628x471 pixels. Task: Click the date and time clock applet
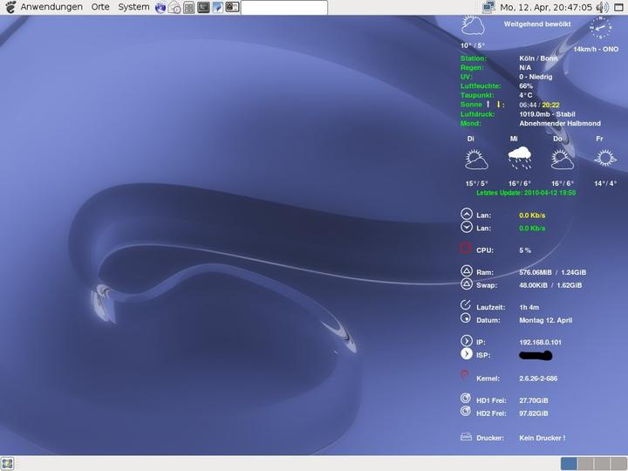point(546,7)
